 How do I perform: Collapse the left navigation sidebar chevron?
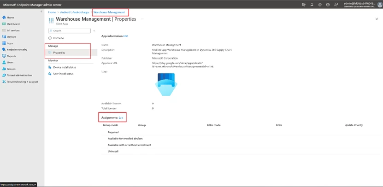(41, 12)
